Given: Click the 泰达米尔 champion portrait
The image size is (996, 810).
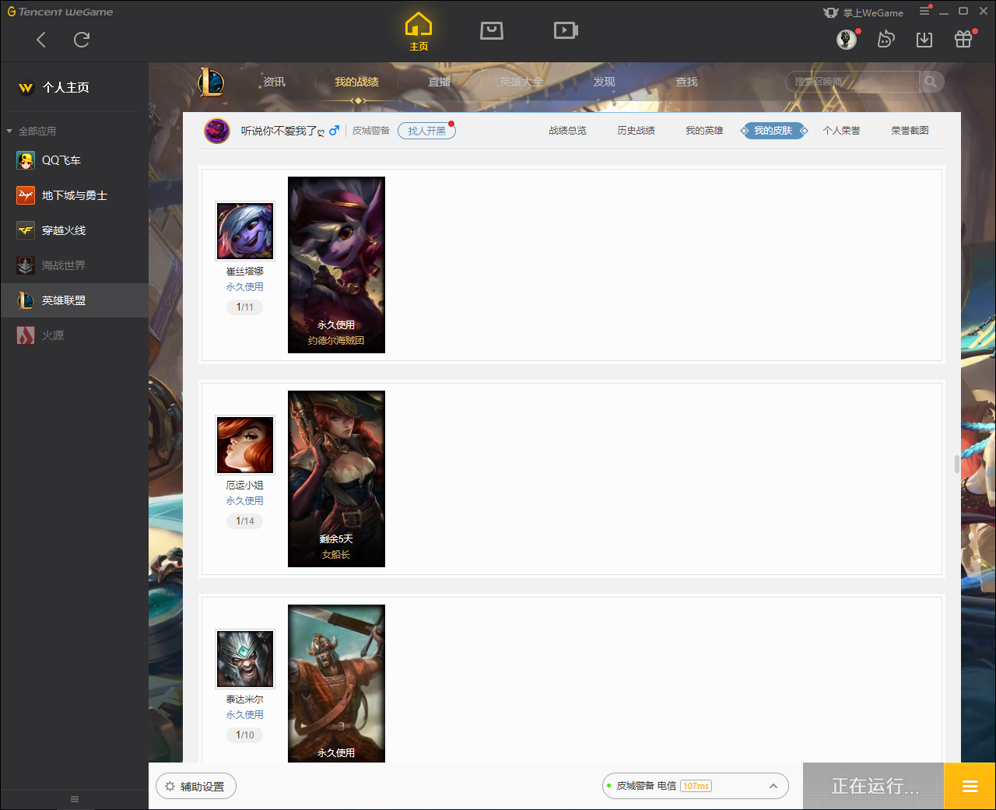Looking at the screenshot, I should click(245, 659).
